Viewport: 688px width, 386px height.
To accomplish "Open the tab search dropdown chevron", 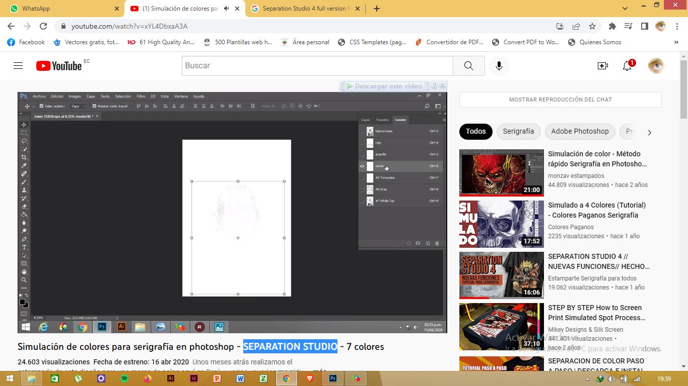I will pyautogui.click(x=625, y=9).
